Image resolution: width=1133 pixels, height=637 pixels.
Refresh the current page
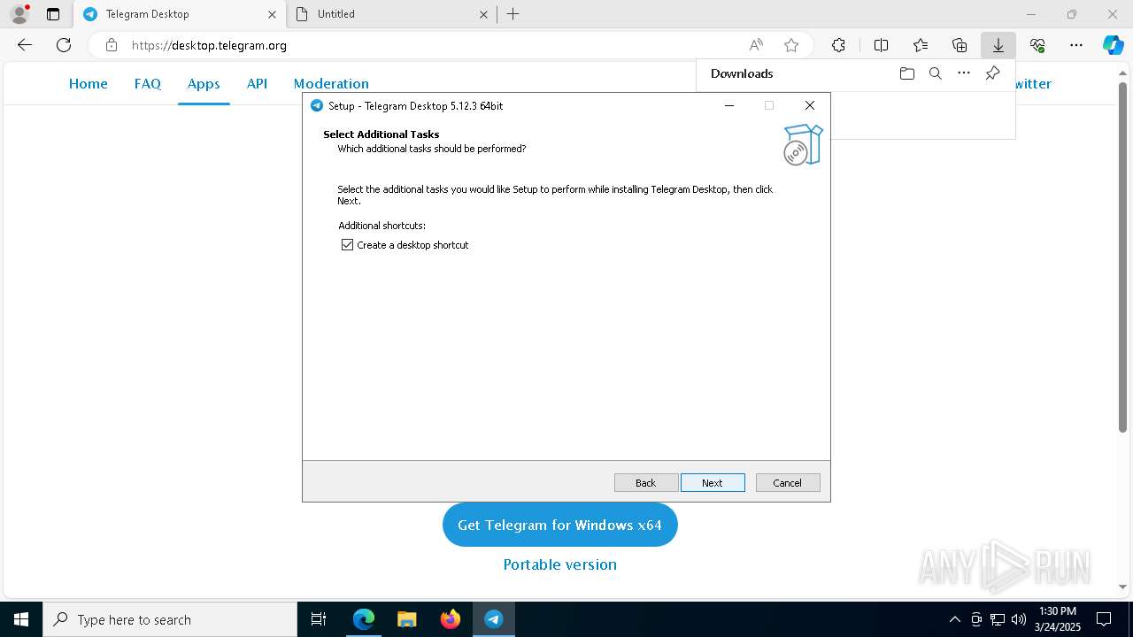[x=64, y=45]
